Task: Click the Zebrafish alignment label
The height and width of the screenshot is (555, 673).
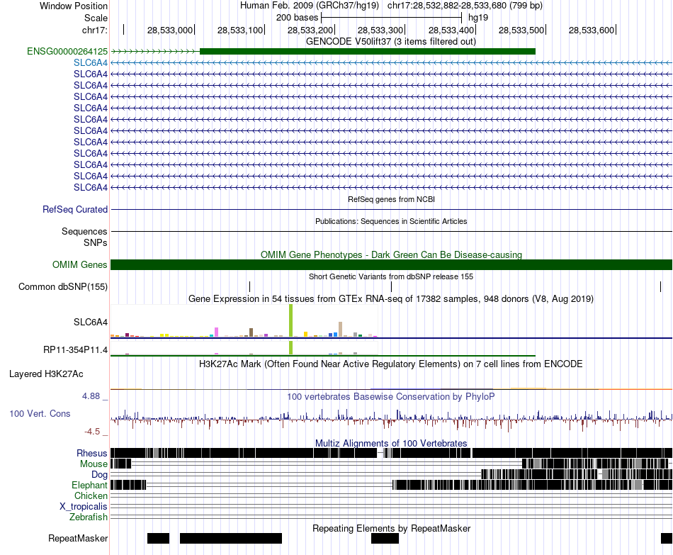Action: pos(89,517)
